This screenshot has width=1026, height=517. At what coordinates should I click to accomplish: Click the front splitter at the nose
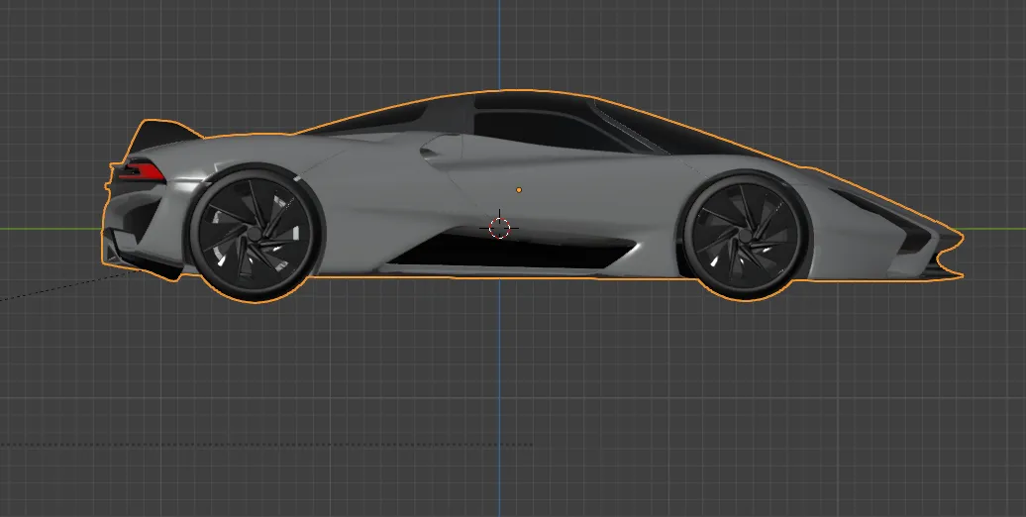(x=946, y=265)
